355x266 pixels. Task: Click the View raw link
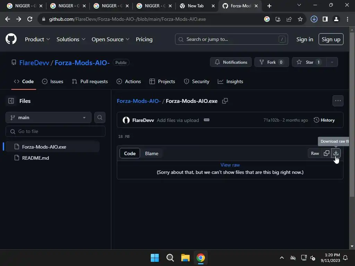[x=230, y=165]
